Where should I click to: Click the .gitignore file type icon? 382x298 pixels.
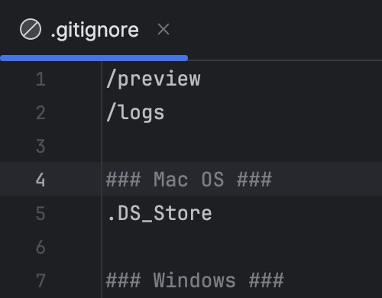31,29
